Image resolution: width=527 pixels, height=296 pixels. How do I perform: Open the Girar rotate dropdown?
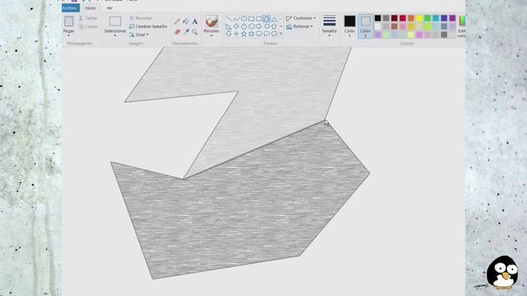click(x=139, y=35)
